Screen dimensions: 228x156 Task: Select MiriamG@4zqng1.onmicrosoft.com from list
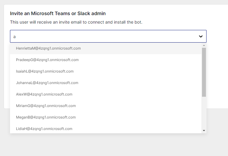106,106
